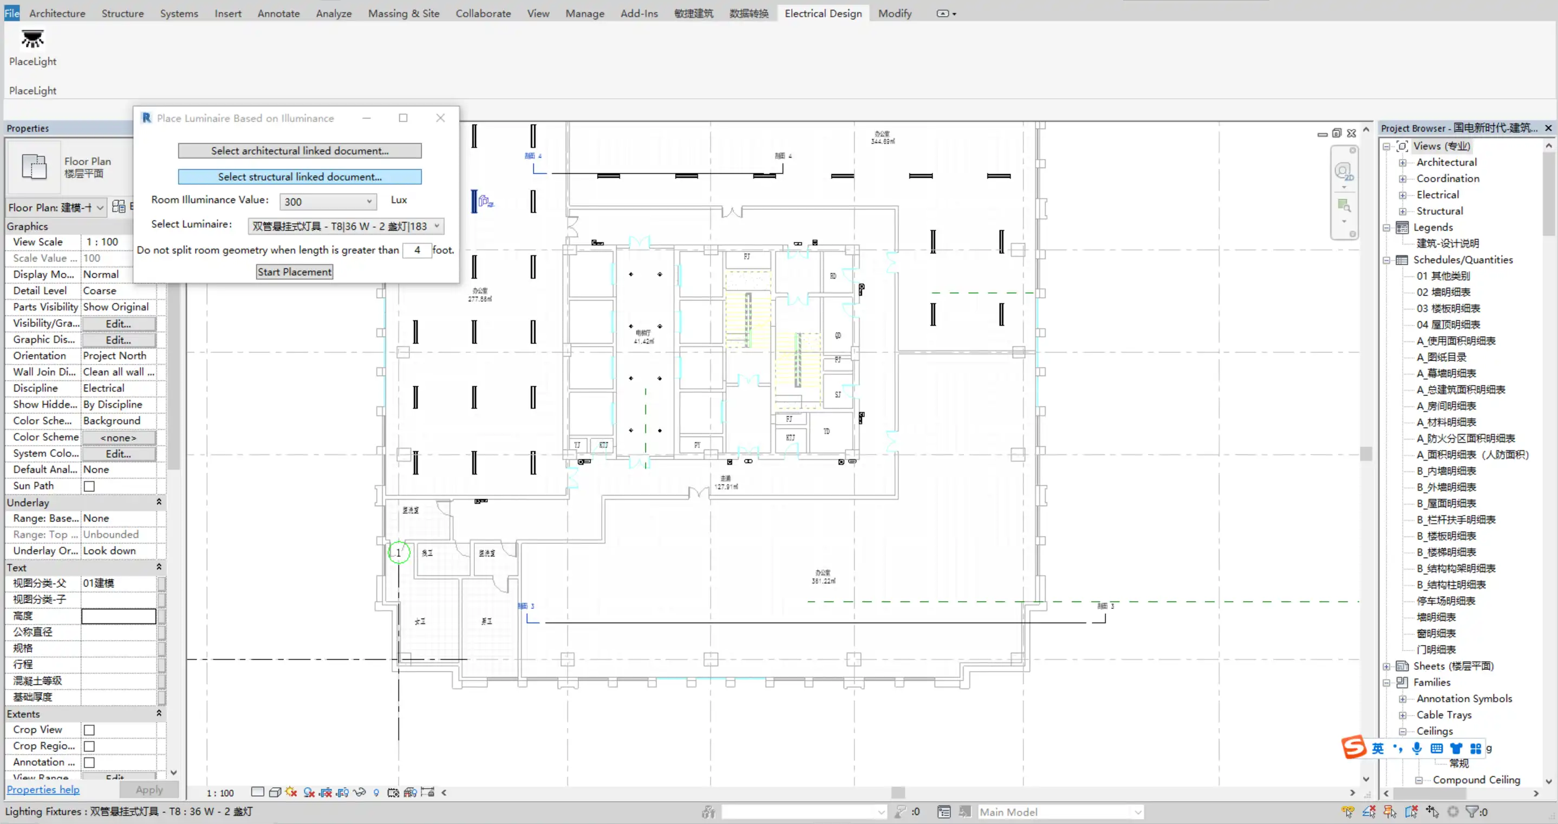Viewport: 1558px width, 824px height.
Task: Click the Select Links status bar icon
Action: point(1347,812)
